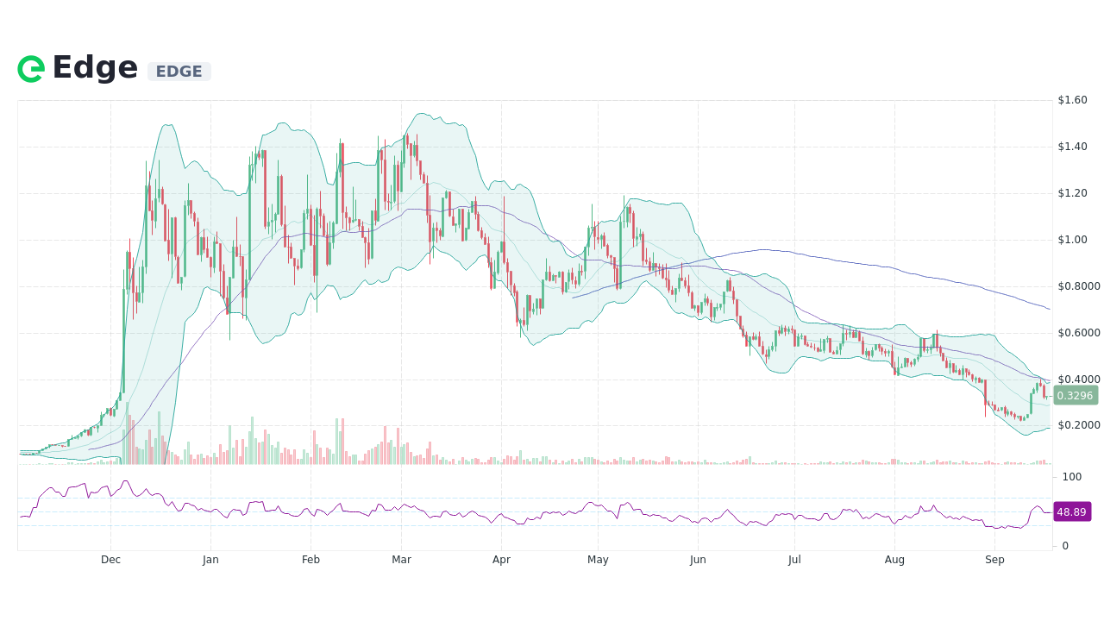Select the current price tag showing 0.3296

[1072, 396]
